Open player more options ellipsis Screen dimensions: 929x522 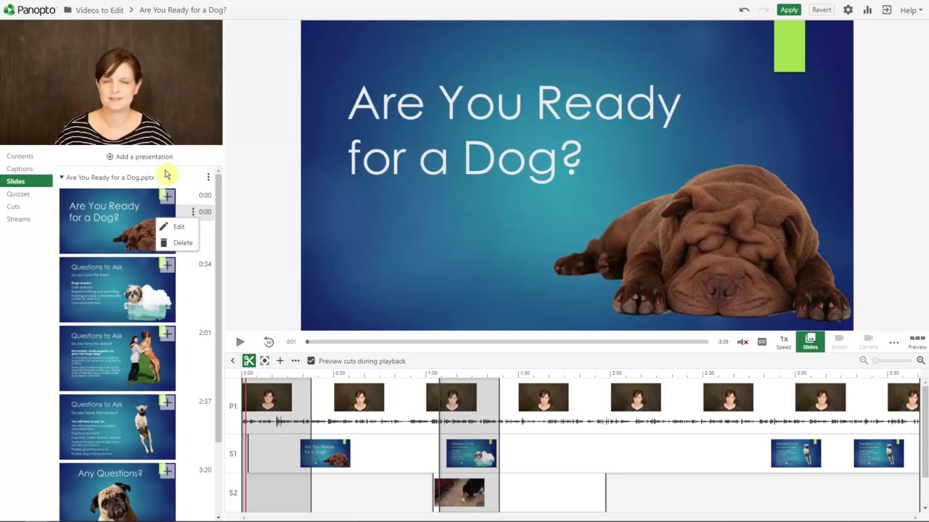coord(894,342)
